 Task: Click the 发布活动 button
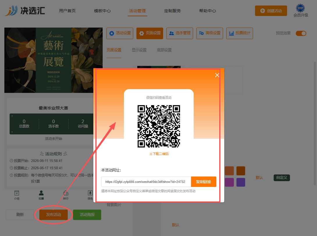click(x=54, y=215)
